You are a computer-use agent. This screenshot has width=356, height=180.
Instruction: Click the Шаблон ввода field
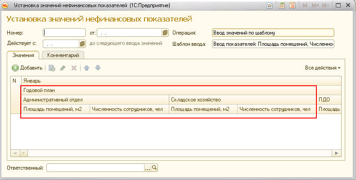point(273,44)
